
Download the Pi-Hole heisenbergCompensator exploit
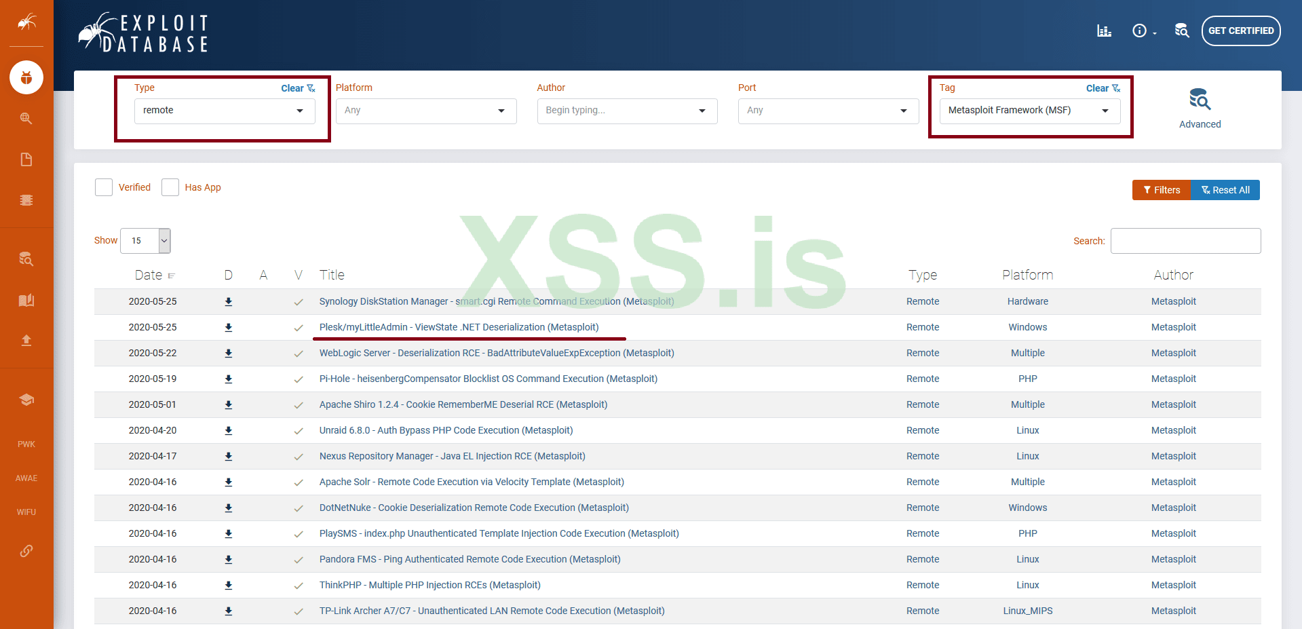pyautogui.click(x=229, y=379)
